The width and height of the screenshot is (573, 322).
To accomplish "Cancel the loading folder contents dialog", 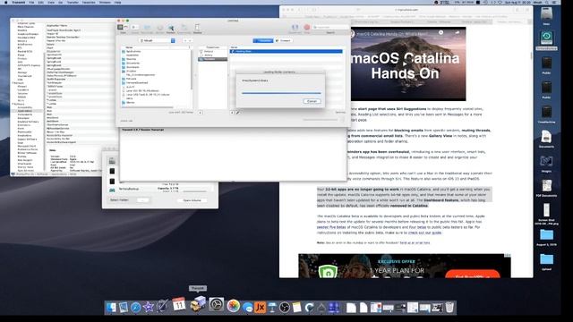I will click(312, 101).
